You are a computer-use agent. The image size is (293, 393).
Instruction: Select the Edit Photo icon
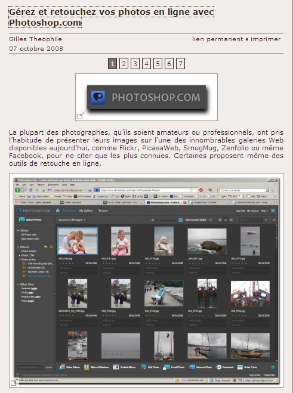point(144,367)
